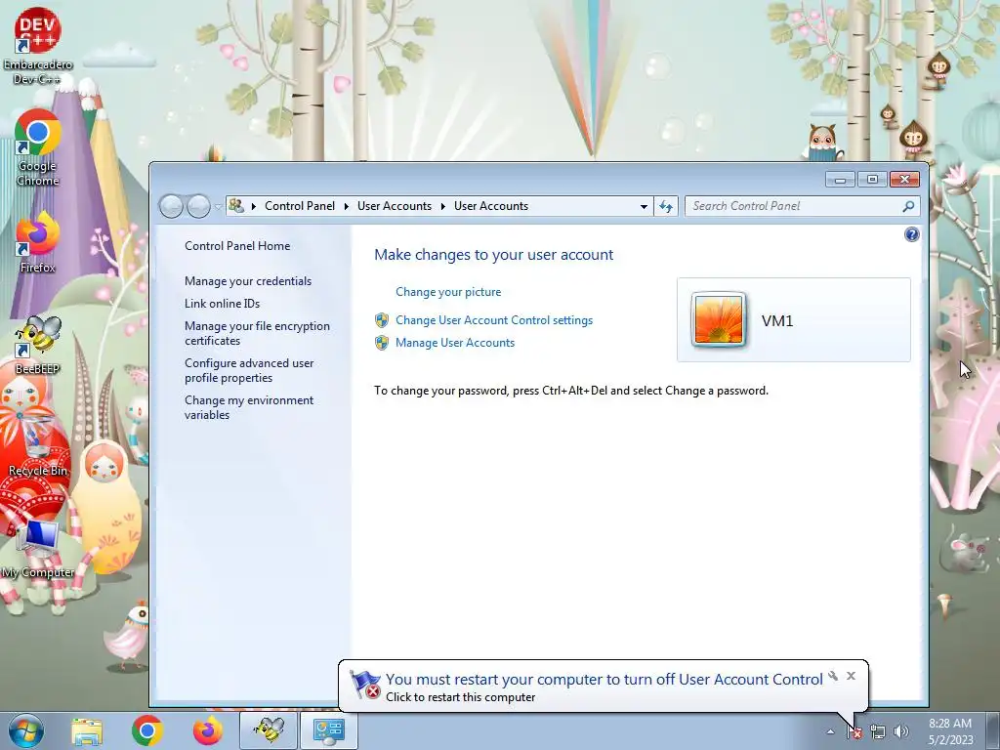
Task: Click Manage User Accounts link
Action: point(455,343)
